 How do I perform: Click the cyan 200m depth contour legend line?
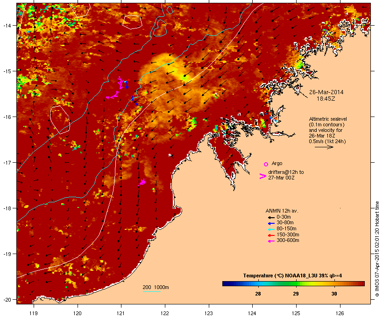[x=151, y=291]
